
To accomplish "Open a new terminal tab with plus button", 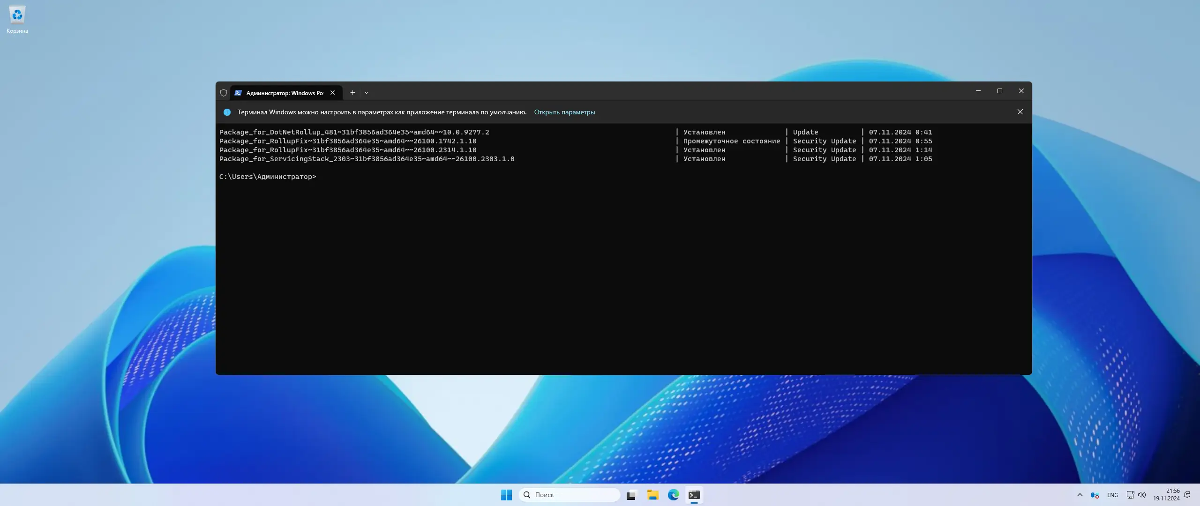I will point(352,93).
